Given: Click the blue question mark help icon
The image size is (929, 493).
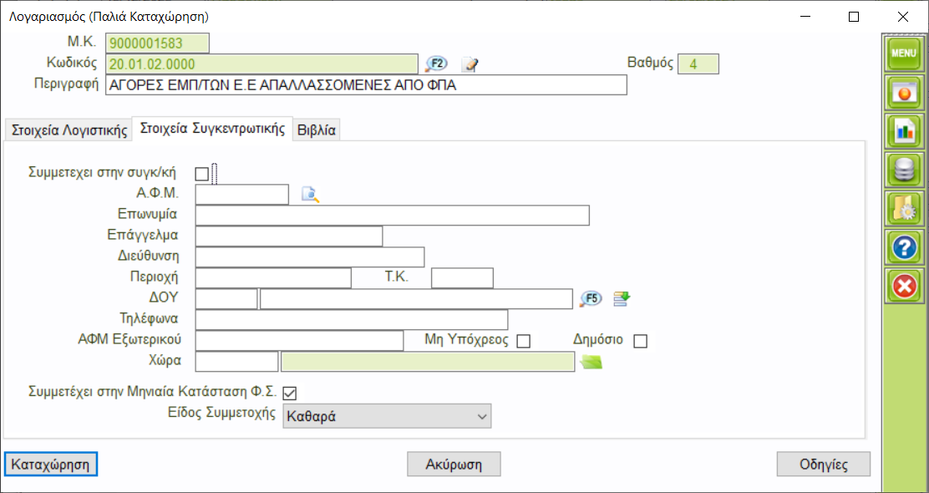Looking at the screenshot, I should (904, 248).
